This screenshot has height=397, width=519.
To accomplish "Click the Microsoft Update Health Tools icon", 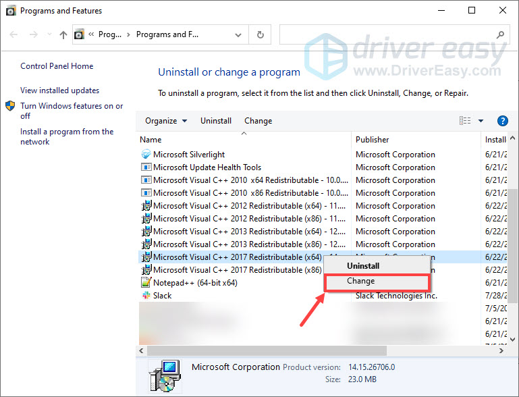I will click(x=146, y=167).
